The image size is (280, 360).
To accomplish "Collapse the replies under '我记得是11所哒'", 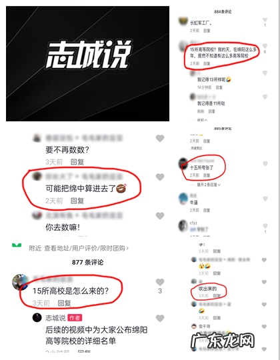I will point(202,120).
